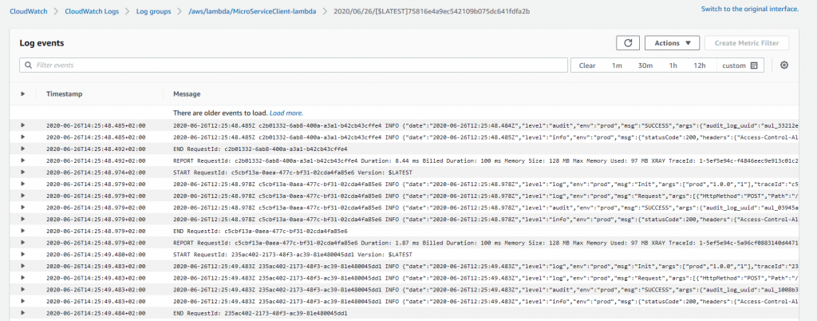The height and width of the screenshot is (321, 817).
Task: Click the c5cbf13a "msg":"Init" log message
Action: tap(486, 184)
